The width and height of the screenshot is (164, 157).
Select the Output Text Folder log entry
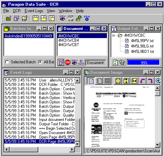click(40, 124)
